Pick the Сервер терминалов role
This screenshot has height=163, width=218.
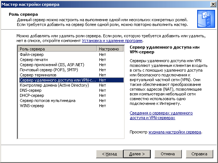pos(72,75)
